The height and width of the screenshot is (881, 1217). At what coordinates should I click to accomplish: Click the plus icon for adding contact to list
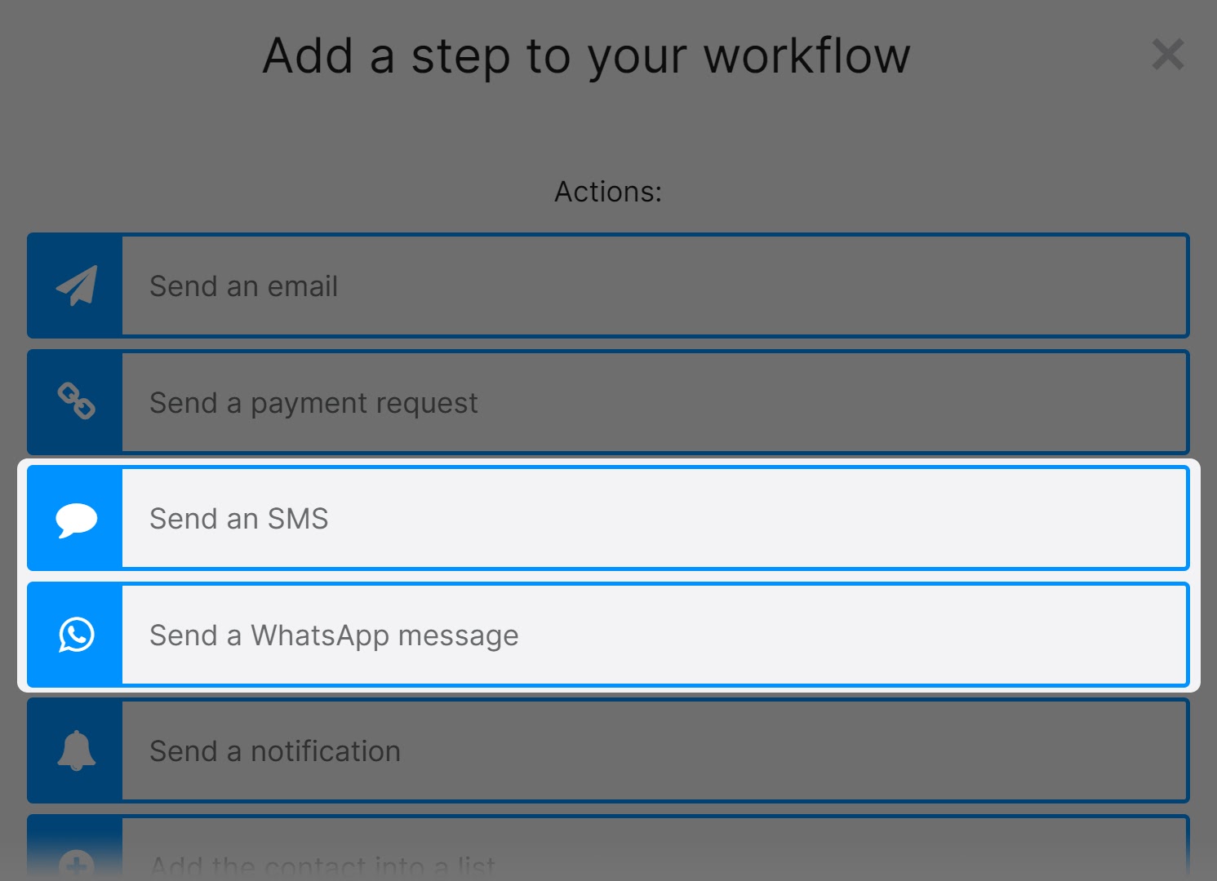point(76,861)
